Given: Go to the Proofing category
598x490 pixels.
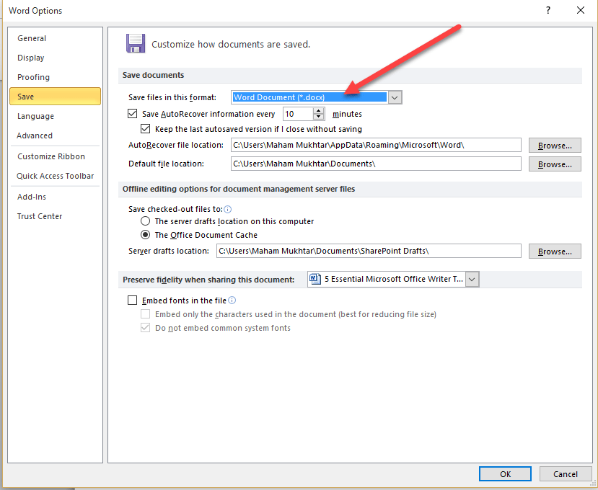Looking at the screenshot, I should [34, 77].
